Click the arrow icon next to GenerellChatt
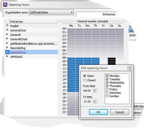 7,39
